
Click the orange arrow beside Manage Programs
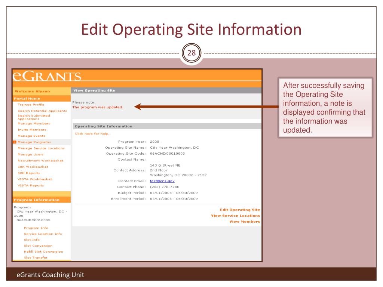15,142
